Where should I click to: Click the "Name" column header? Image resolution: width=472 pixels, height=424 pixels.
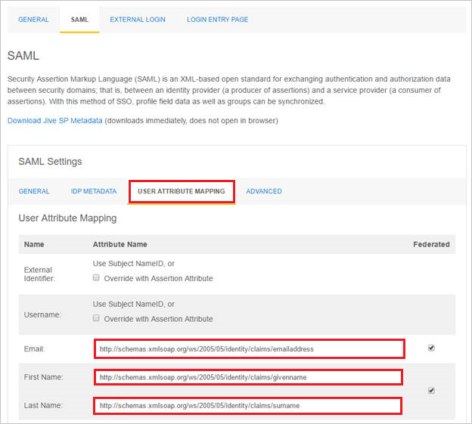coord(34,244)
